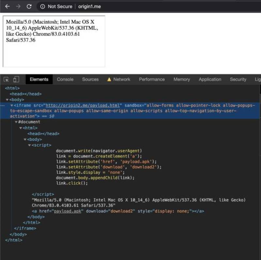
Task: Toggle the device toolbar icon
Action: tap(16, 79)
